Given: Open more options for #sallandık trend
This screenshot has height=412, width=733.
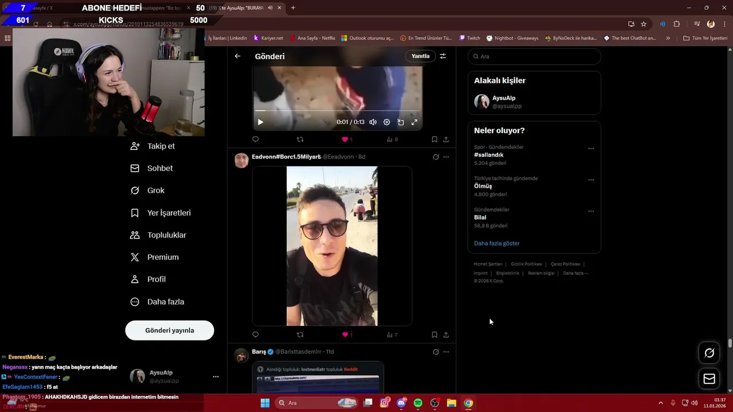Looking at the screenshot, I should coord(591,149).
